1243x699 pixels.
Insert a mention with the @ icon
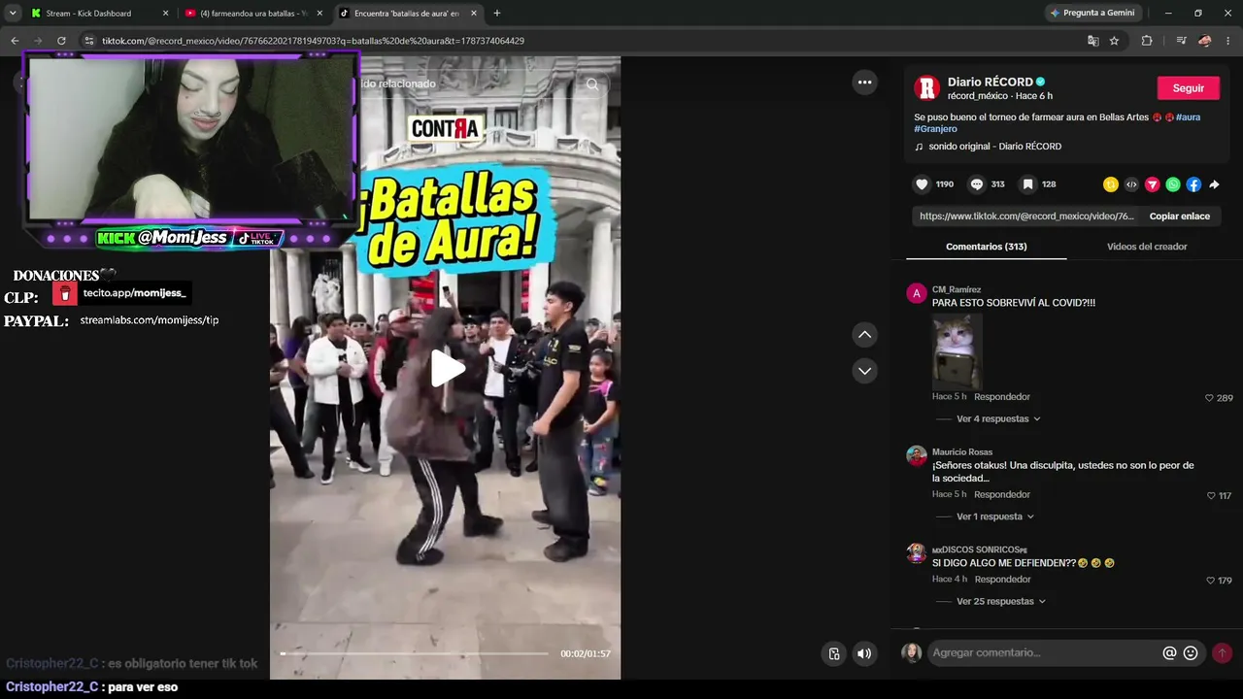pos(1169,653)
